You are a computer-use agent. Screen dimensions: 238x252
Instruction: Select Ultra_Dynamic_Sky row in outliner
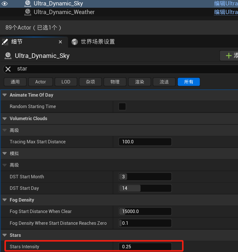tap(119, 4)
